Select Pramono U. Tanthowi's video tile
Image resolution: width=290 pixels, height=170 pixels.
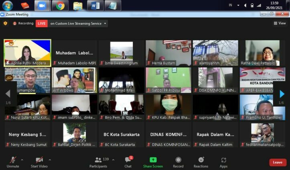click(262, 107)
